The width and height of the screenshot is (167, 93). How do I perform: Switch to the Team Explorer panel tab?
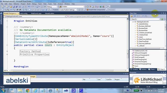pos(152,69)
